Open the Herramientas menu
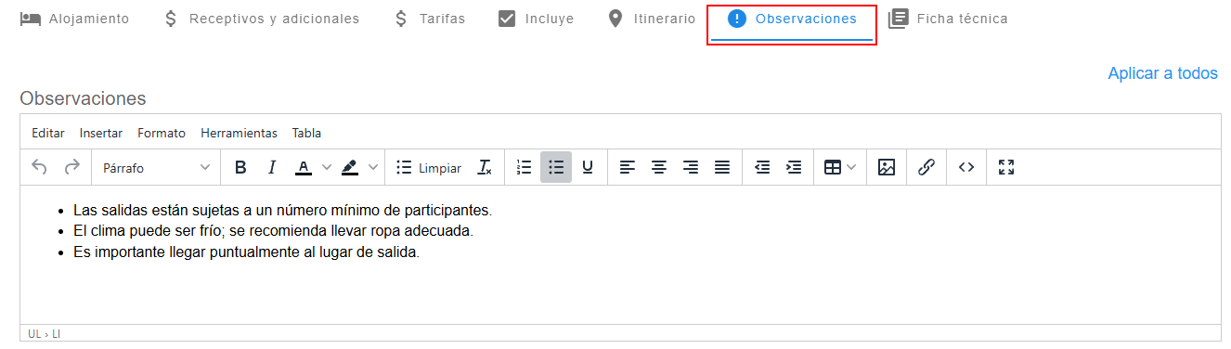 [x=239, y=133]
